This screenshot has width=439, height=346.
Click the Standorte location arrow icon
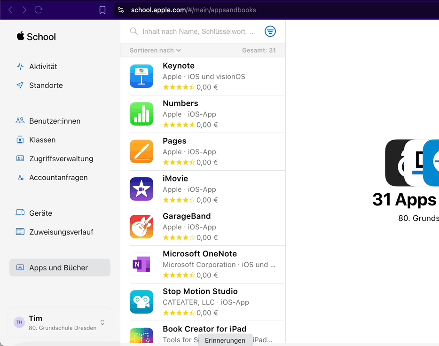point(20,85)
